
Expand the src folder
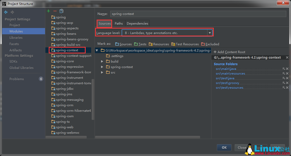point(102,73)
